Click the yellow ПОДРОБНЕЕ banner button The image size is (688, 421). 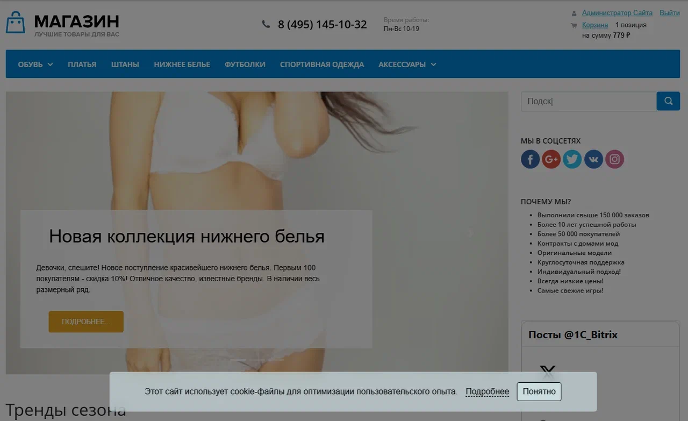coord(86,322)
